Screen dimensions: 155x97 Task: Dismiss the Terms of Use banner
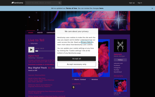click(152, 9)
